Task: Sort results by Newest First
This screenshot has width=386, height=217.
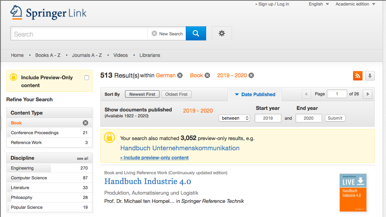Action: point(142,94)
